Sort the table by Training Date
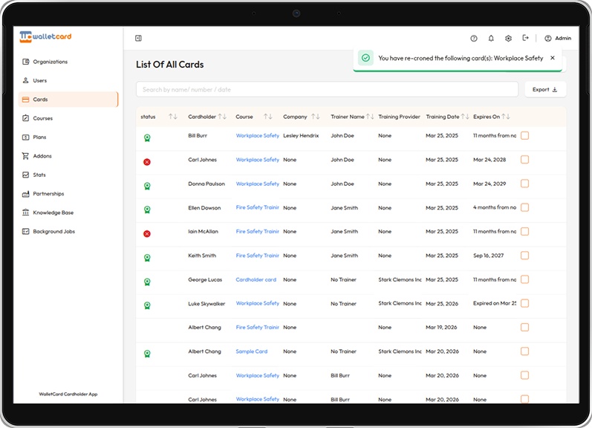This screenshot has width=592, height=428. pyautogui.click(x=465, y=117)
